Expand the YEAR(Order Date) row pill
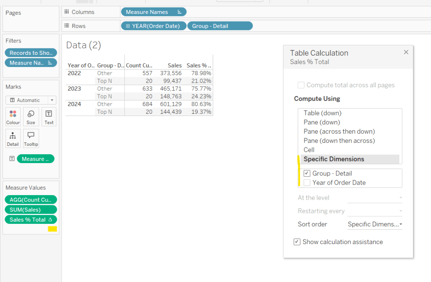Screen dimensions: 431x282 pyautogui.click(x=128, y=26)
